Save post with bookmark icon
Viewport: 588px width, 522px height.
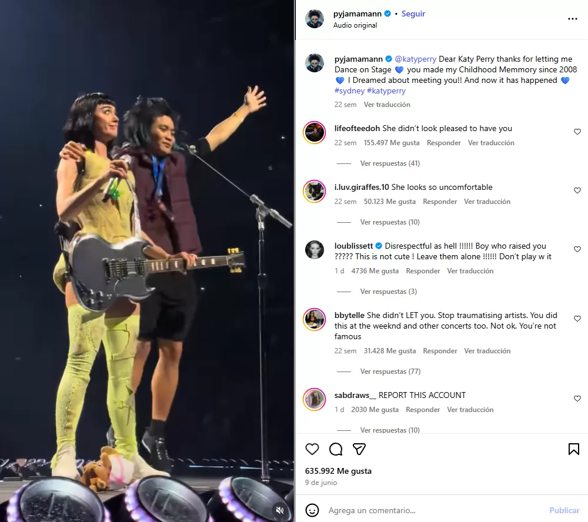573,449
